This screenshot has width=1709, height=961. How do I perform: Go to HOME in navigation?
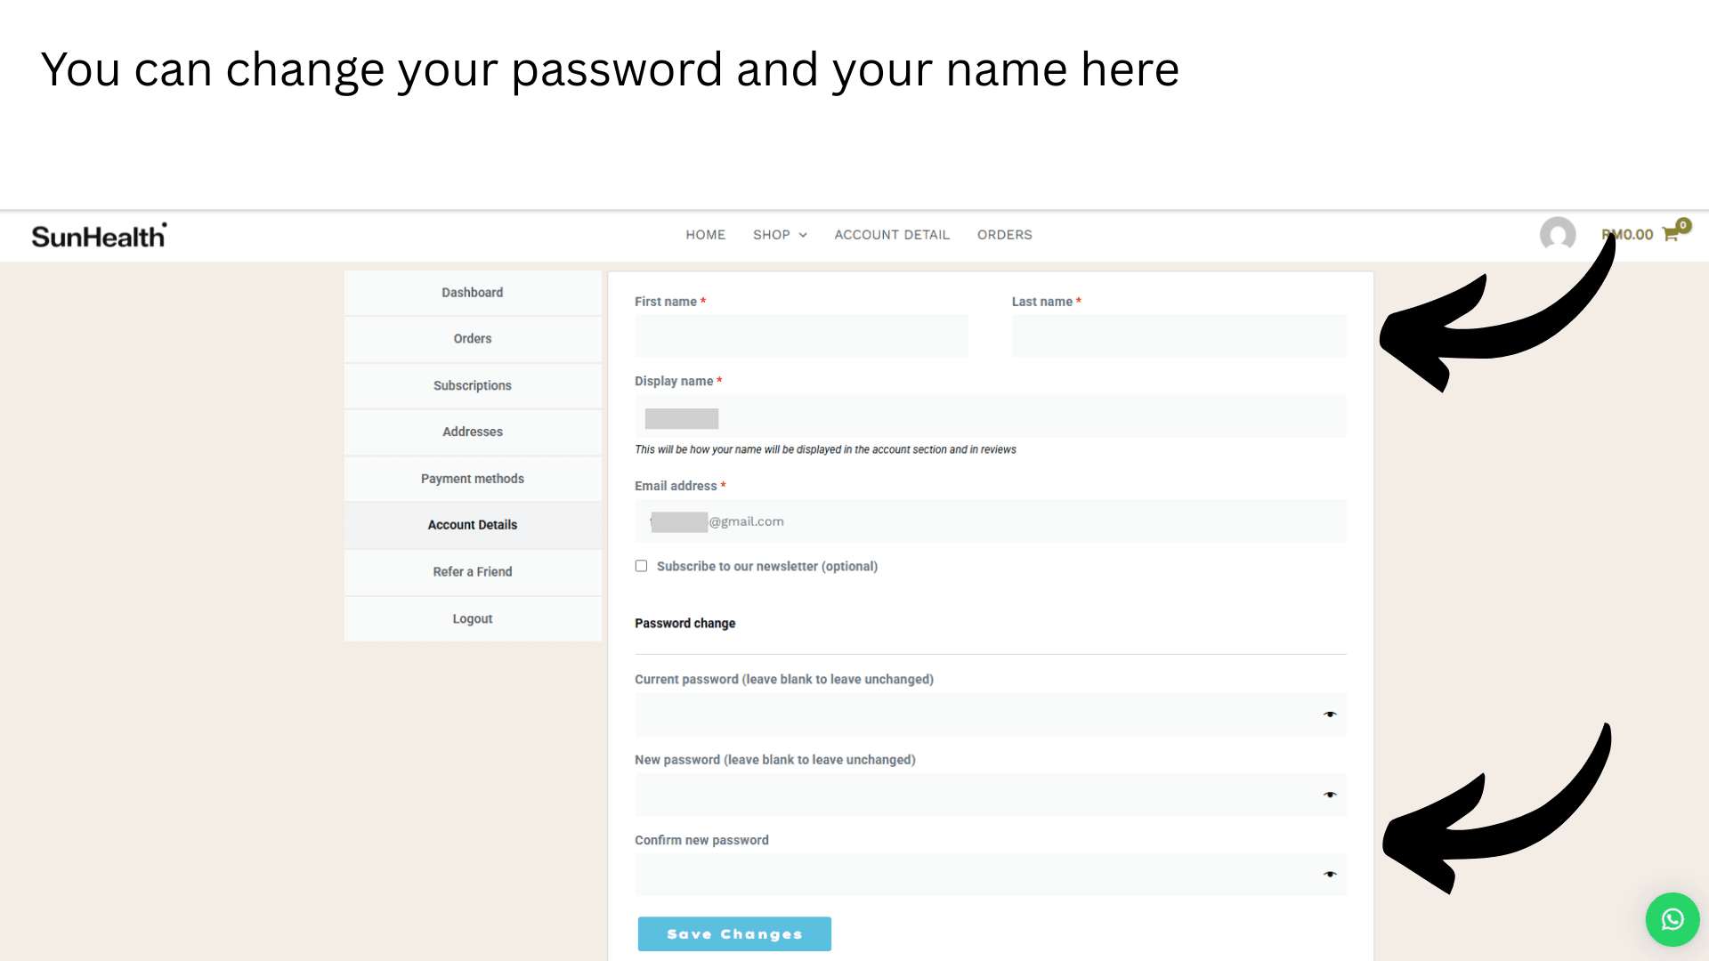click(x=705, y=235)
